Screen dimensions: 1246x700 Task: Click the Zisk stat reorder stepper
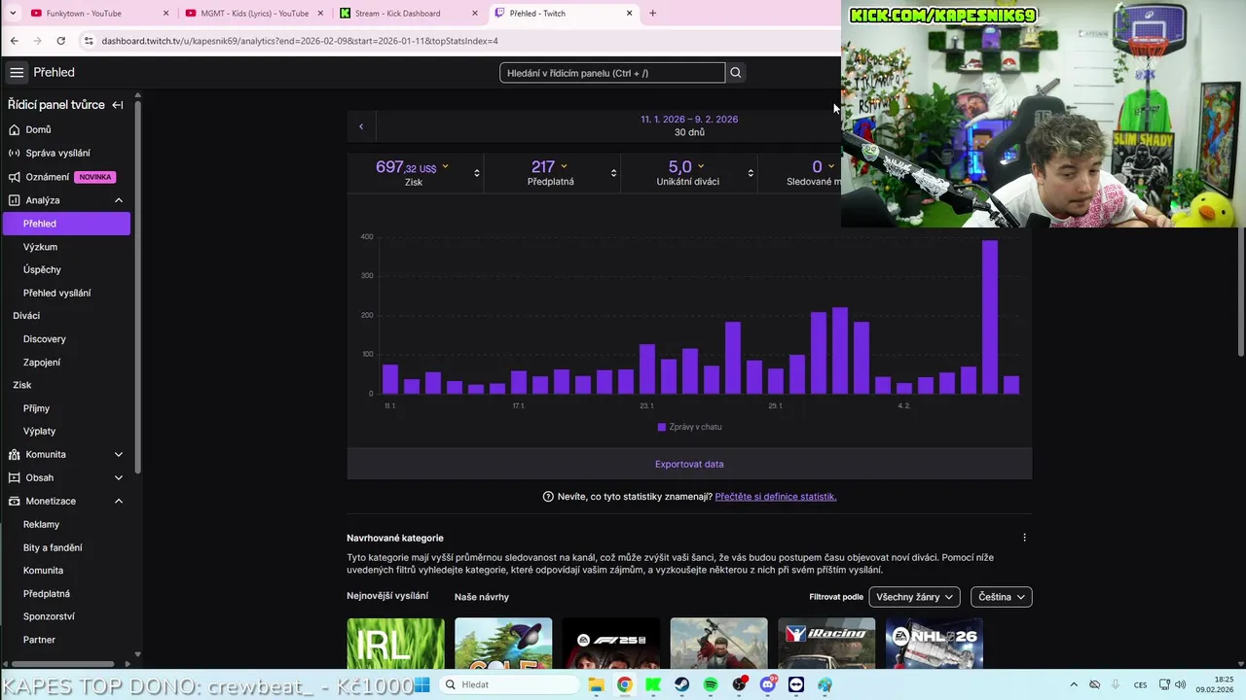click(477, 173)
